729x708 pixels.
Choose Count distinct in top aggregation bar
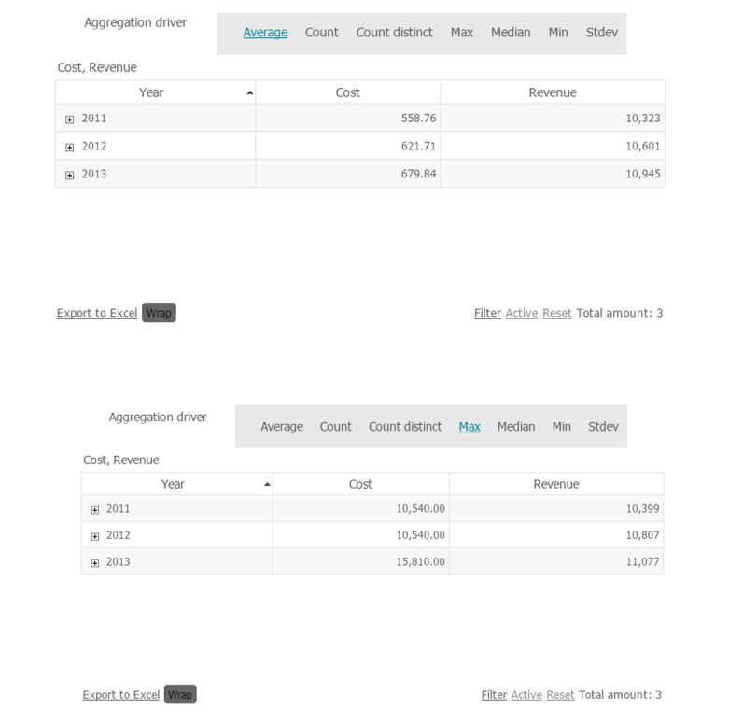pos(394,33)
